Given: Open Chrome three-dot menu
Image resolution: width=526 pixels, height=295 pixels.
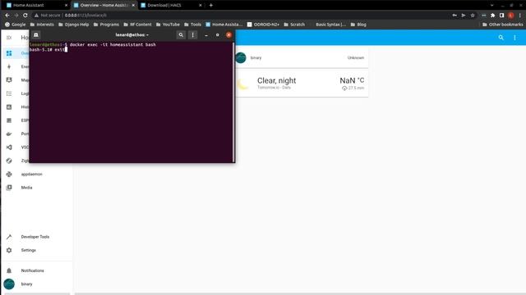Looking at the screenshot, I should [x=520, y=15].
